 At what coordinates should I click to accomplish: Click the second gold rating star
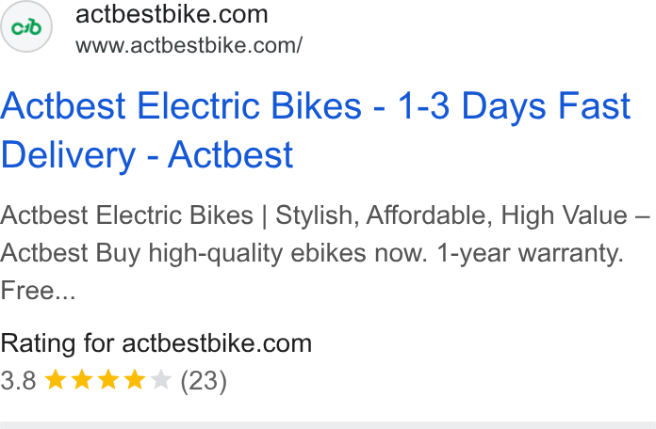click(x=82, y=380)
